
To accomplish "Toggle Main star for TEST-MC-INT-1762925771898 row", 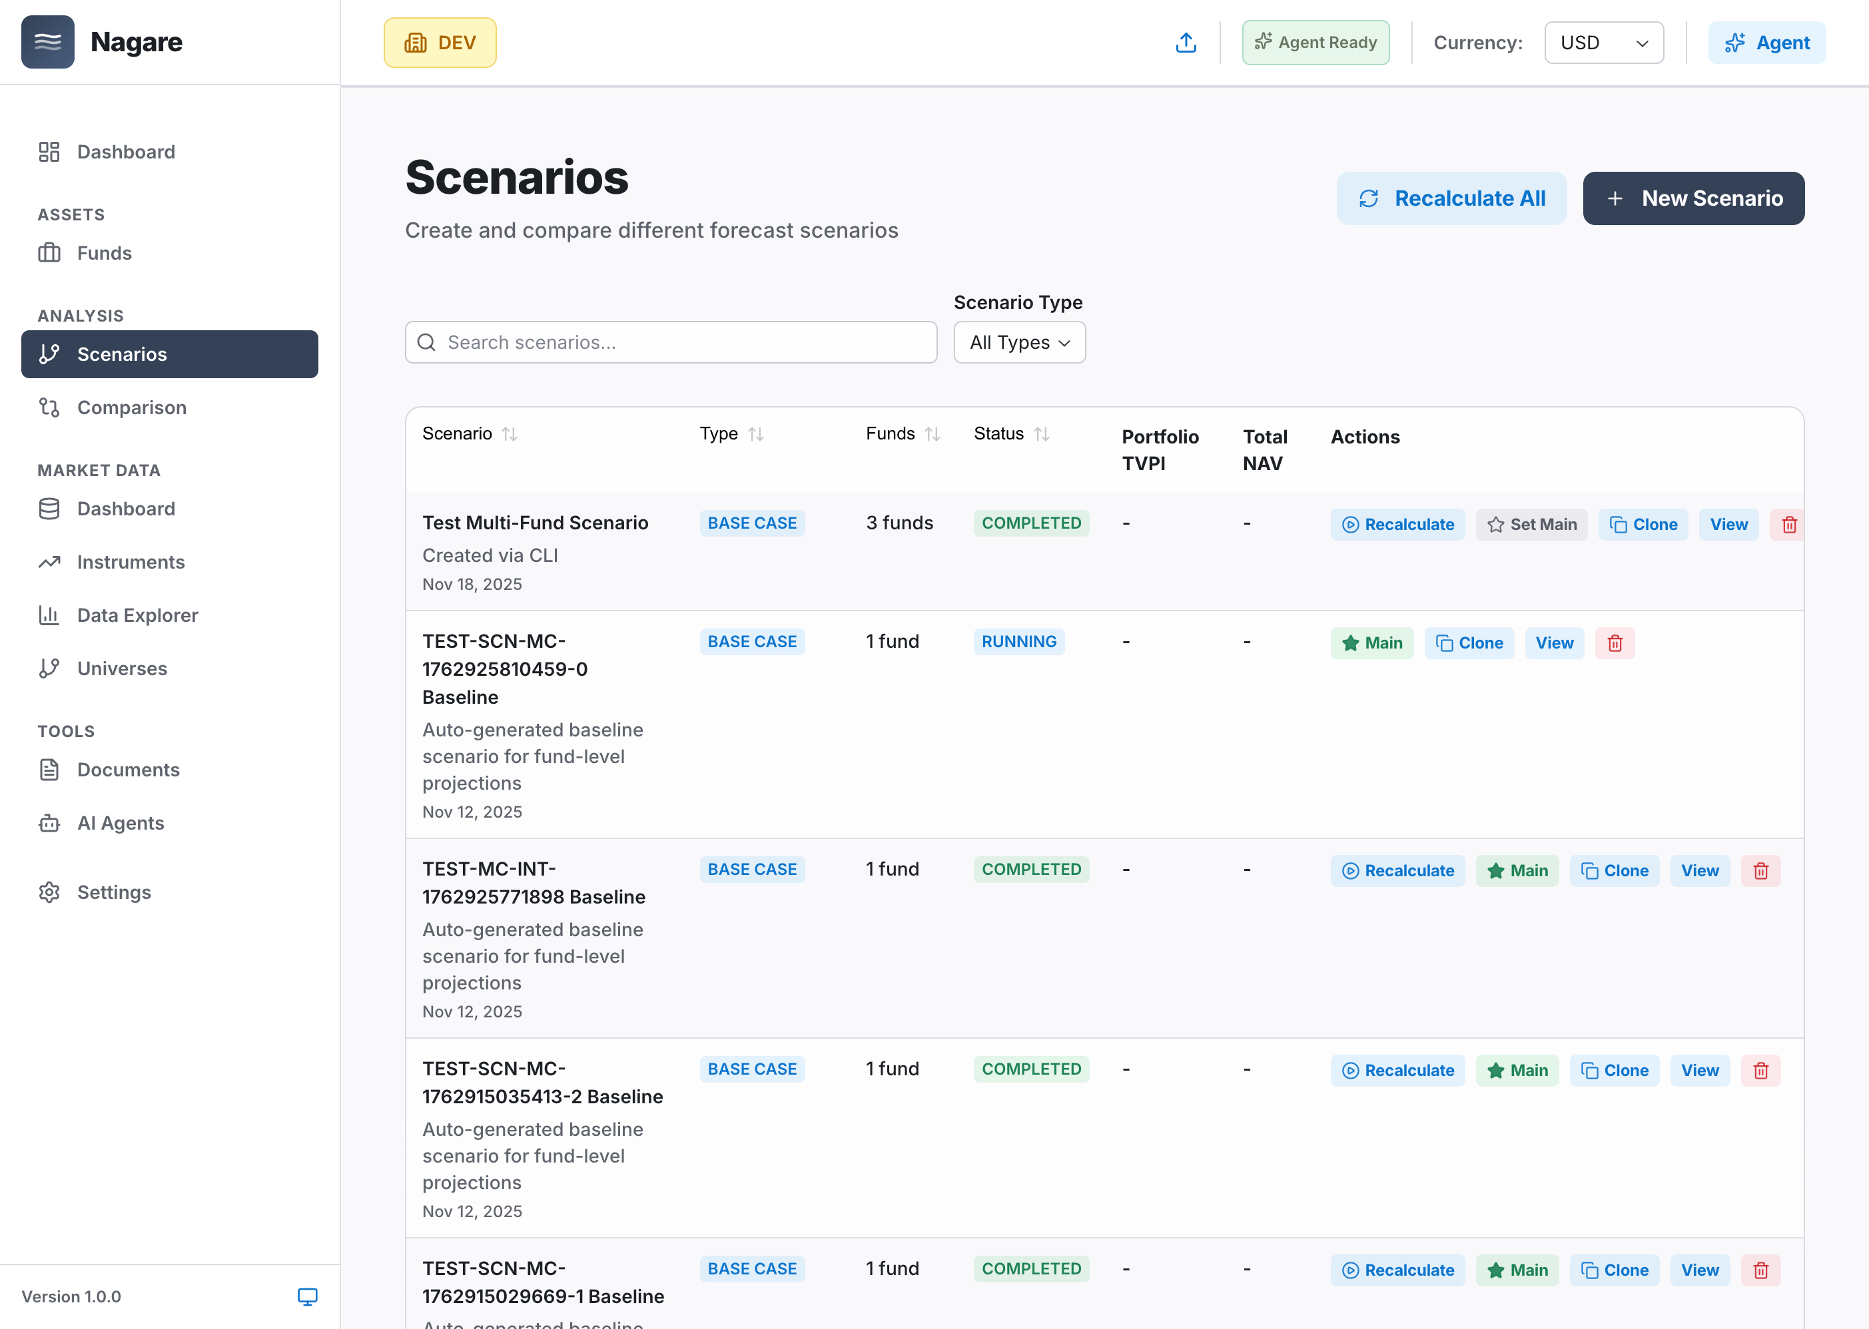I will click(x=1517, y=871).
